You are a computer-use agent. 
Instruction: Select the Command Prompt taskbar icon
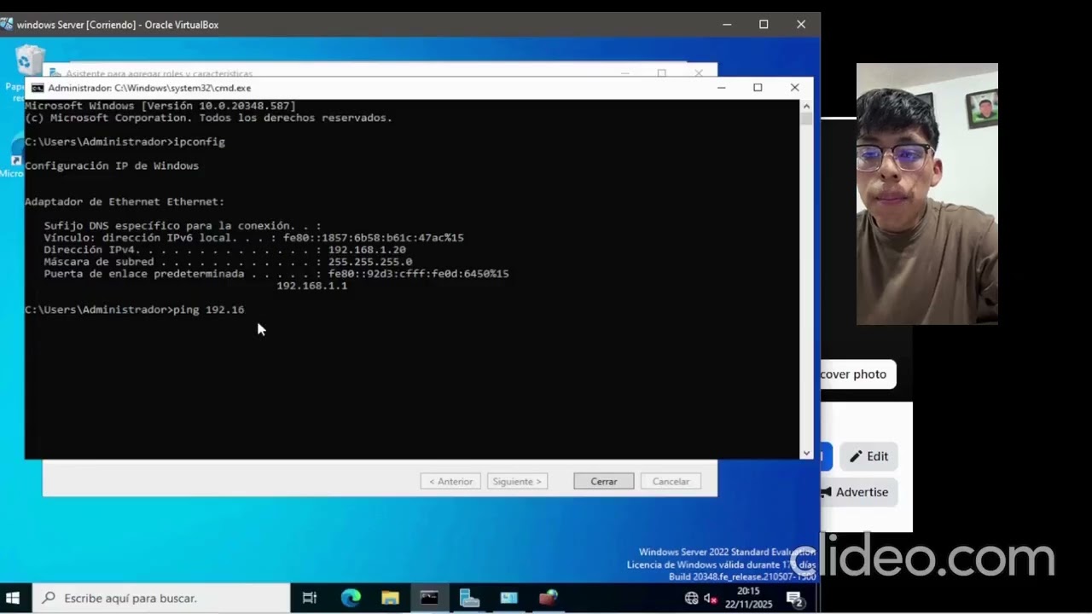pos(429,598)
